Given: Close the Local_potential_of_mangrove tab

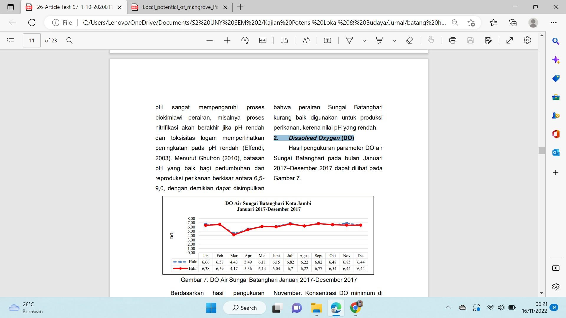Looking at the screenshot, I should pyautogui.click(x=225, y=7).
